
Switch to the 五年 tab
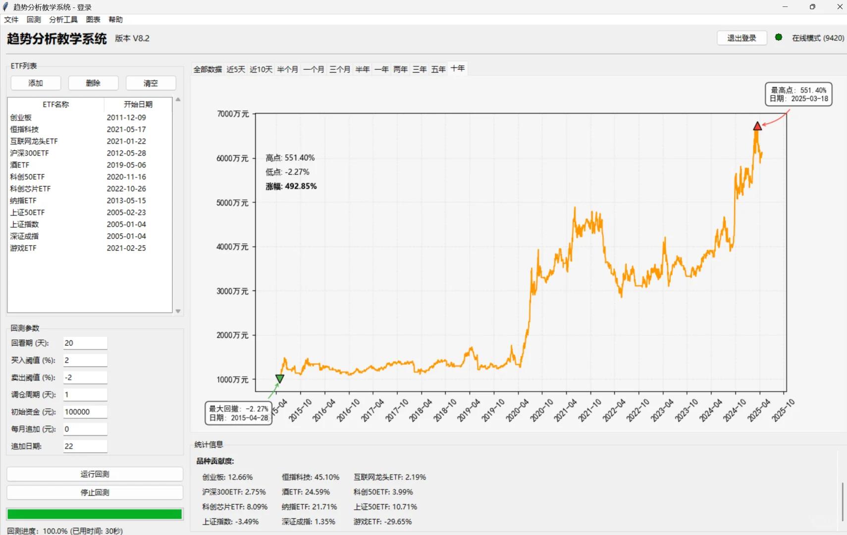pyautogui.click(x=438, y=69)
